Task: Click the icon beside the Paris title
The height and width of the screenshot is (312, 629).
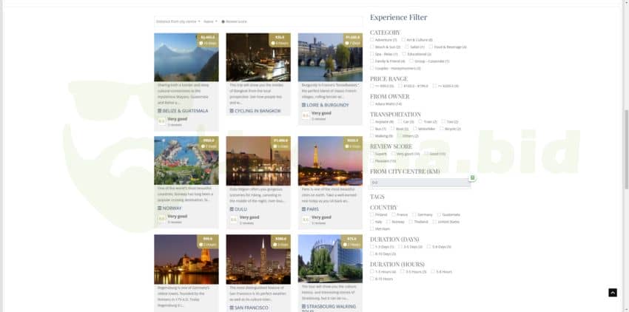Action: click(304, 209)
